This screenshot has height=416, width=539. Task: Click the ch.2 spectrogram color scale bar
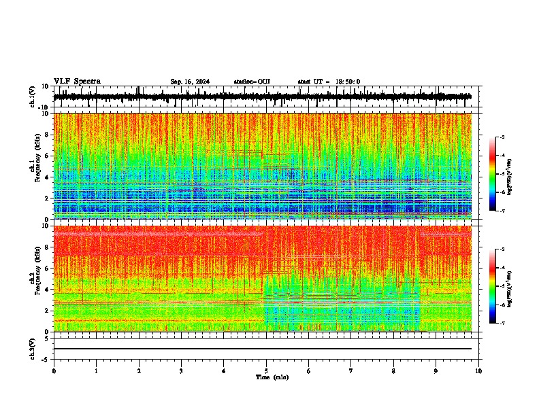(x=493, y=286)
